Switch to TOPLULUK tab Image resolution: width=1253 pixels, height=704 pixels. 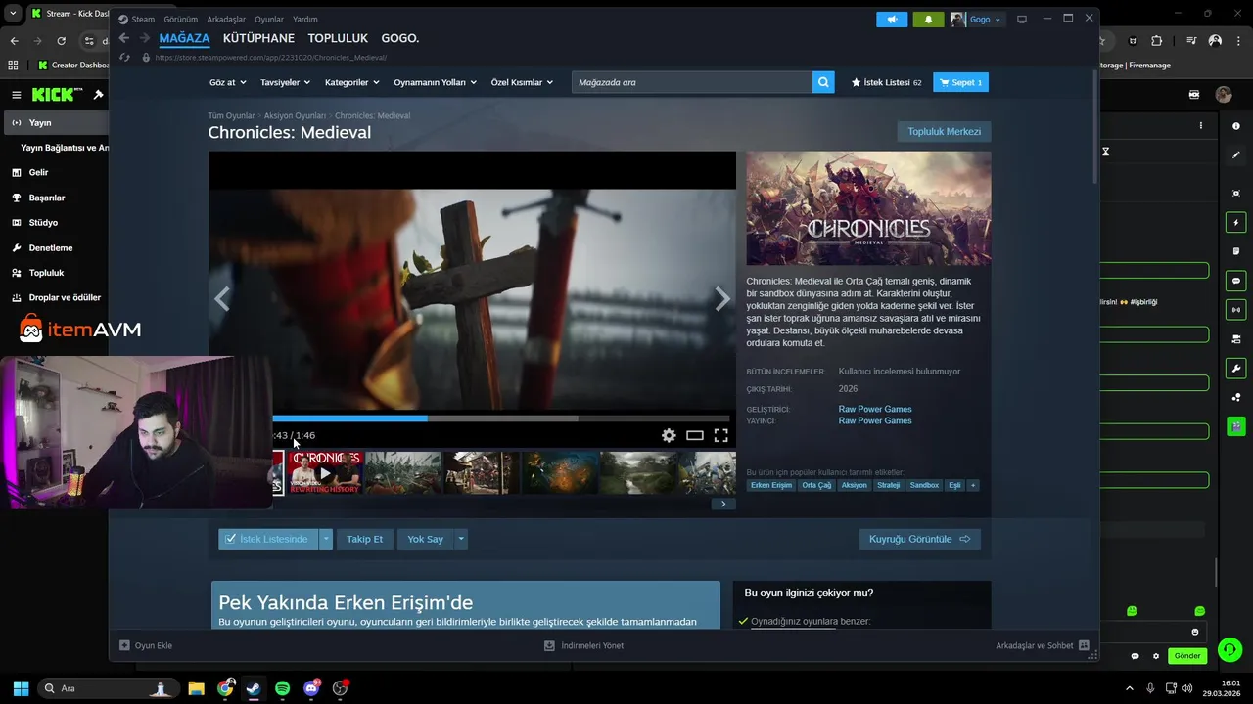tap(338, 38)
